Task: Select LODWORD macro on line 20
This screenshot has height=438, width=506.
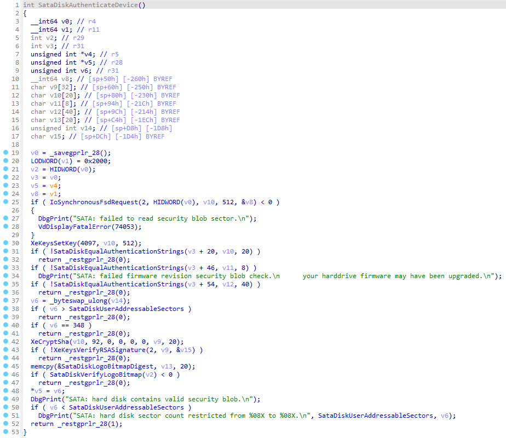Action: coord(44,161)
